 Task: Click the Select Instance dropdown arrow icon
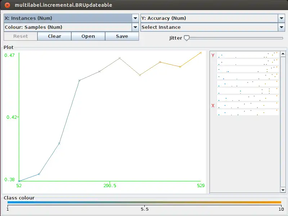pos(281,27)
